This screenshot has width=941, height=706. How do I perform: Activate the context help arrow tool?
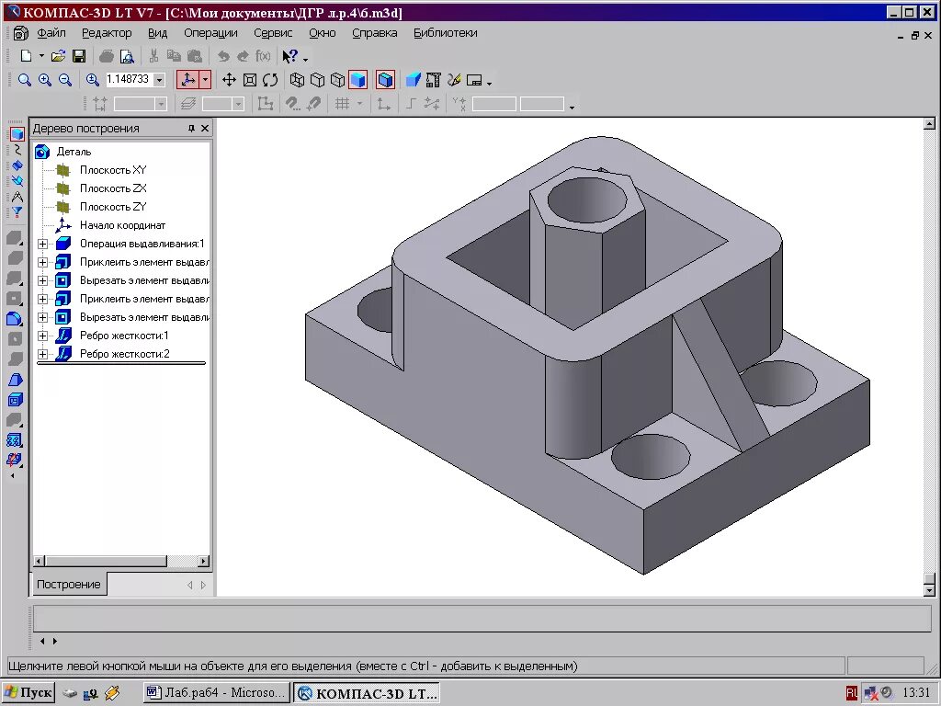[289, 56]
